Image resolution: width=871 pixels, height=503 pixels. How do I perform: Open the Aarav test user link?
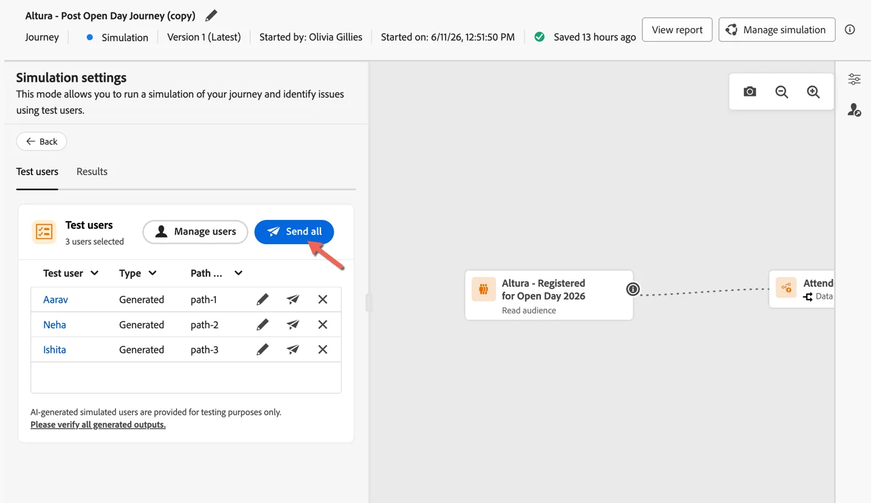pyautogui.click(x=55, y=299)
